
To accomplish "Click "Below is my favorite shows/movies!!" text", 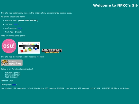I will (17, 69).
